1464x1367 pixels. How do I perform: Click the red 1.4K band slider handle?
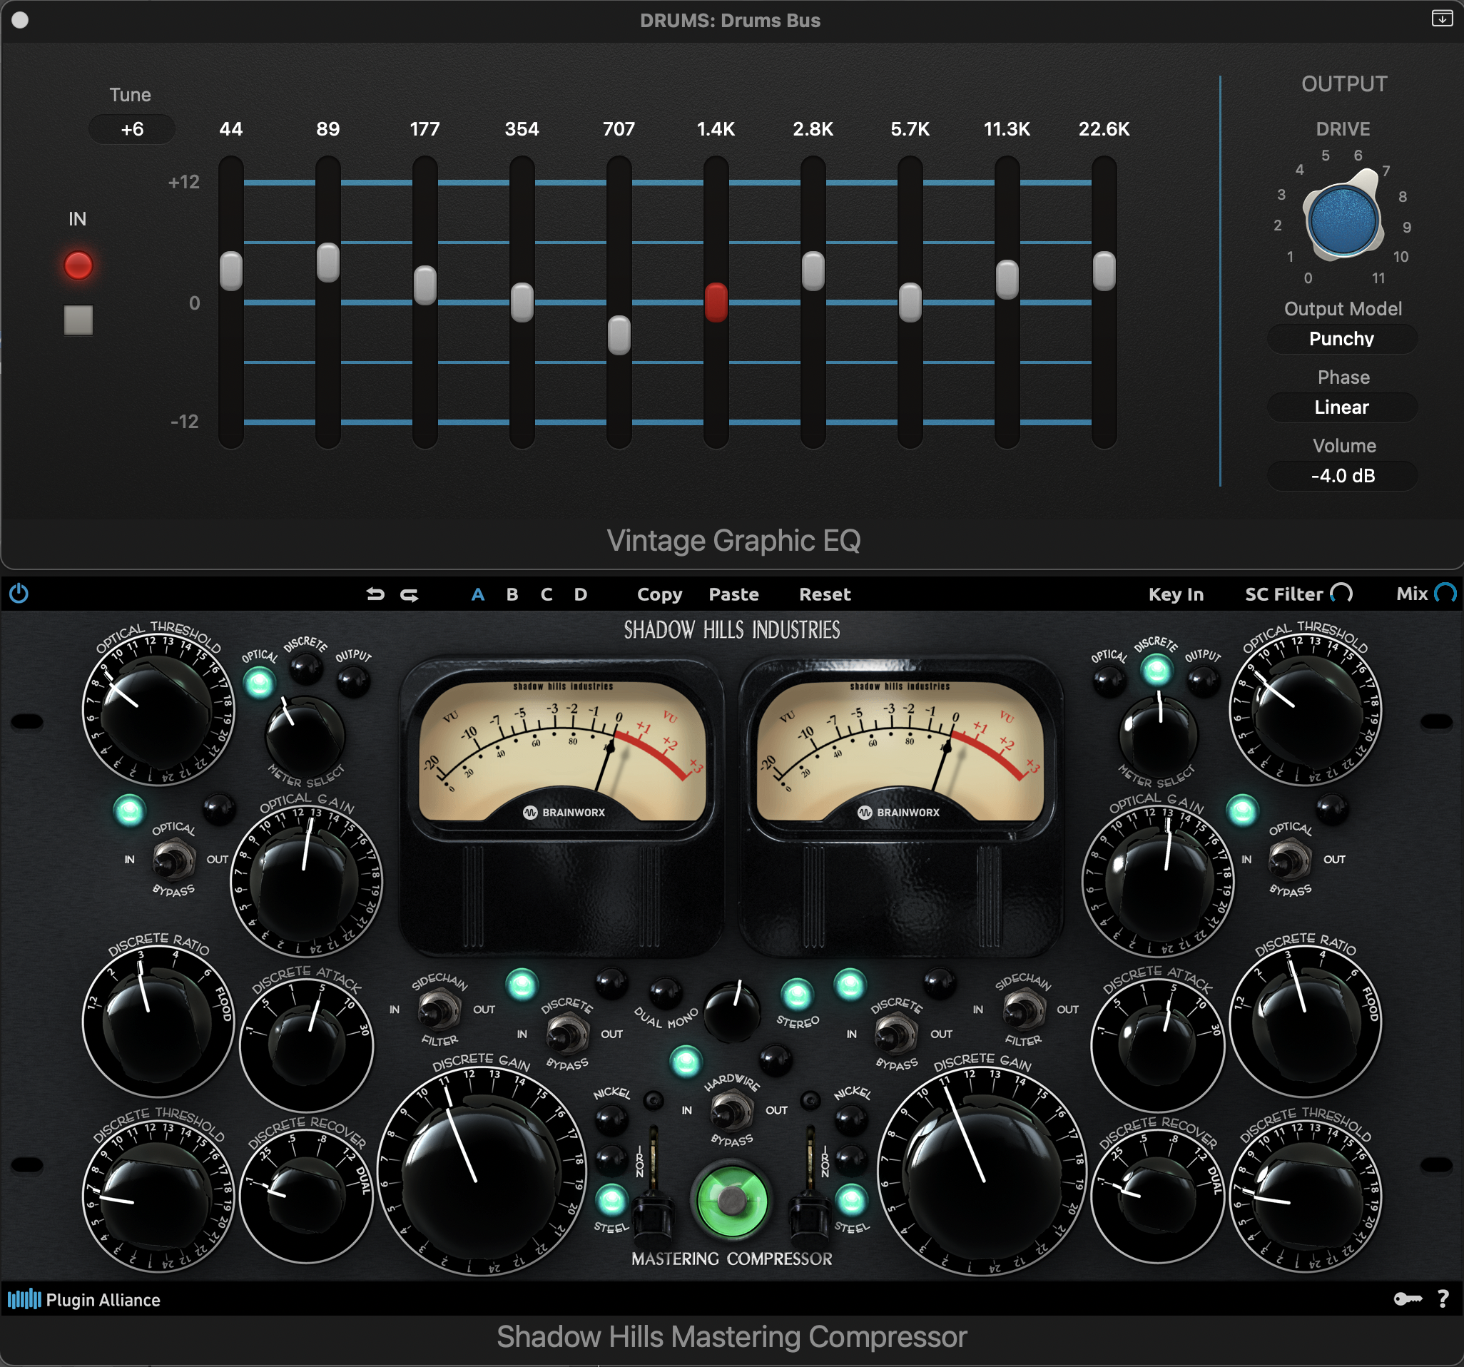(716, 302)
